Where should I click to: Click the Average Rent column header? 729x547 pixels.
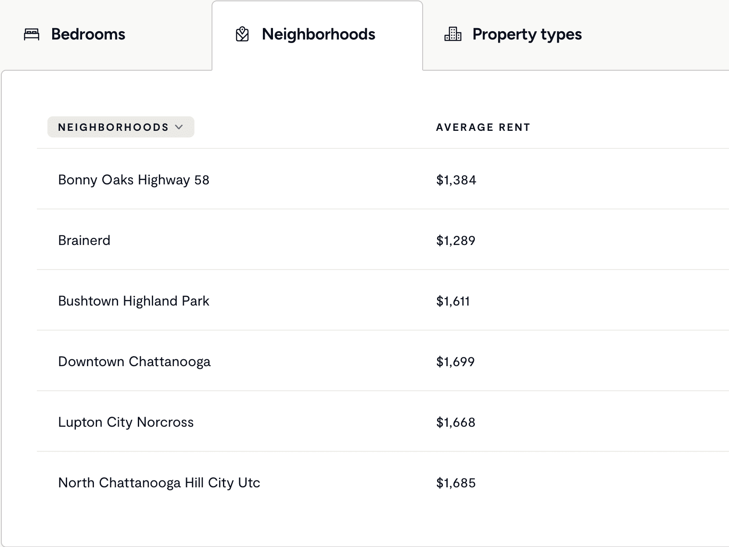483,127
